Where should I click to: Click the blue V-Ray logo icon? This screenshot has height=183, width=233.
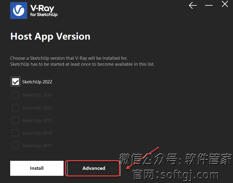[x=19, y=10]
